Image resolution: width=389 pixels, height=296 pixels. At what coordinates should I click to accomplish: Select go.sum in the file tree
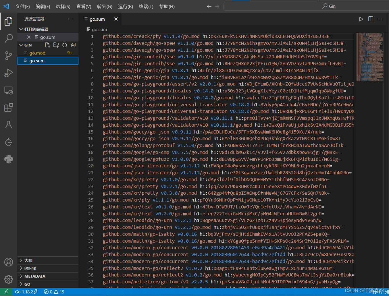[48, 61]
